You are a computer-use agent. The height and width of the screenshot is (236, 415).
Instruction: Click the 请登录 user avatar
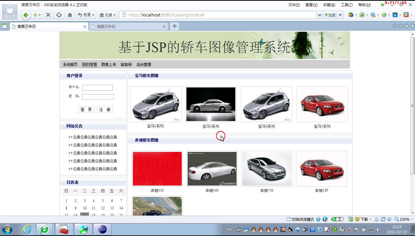[x=9, y=12]
